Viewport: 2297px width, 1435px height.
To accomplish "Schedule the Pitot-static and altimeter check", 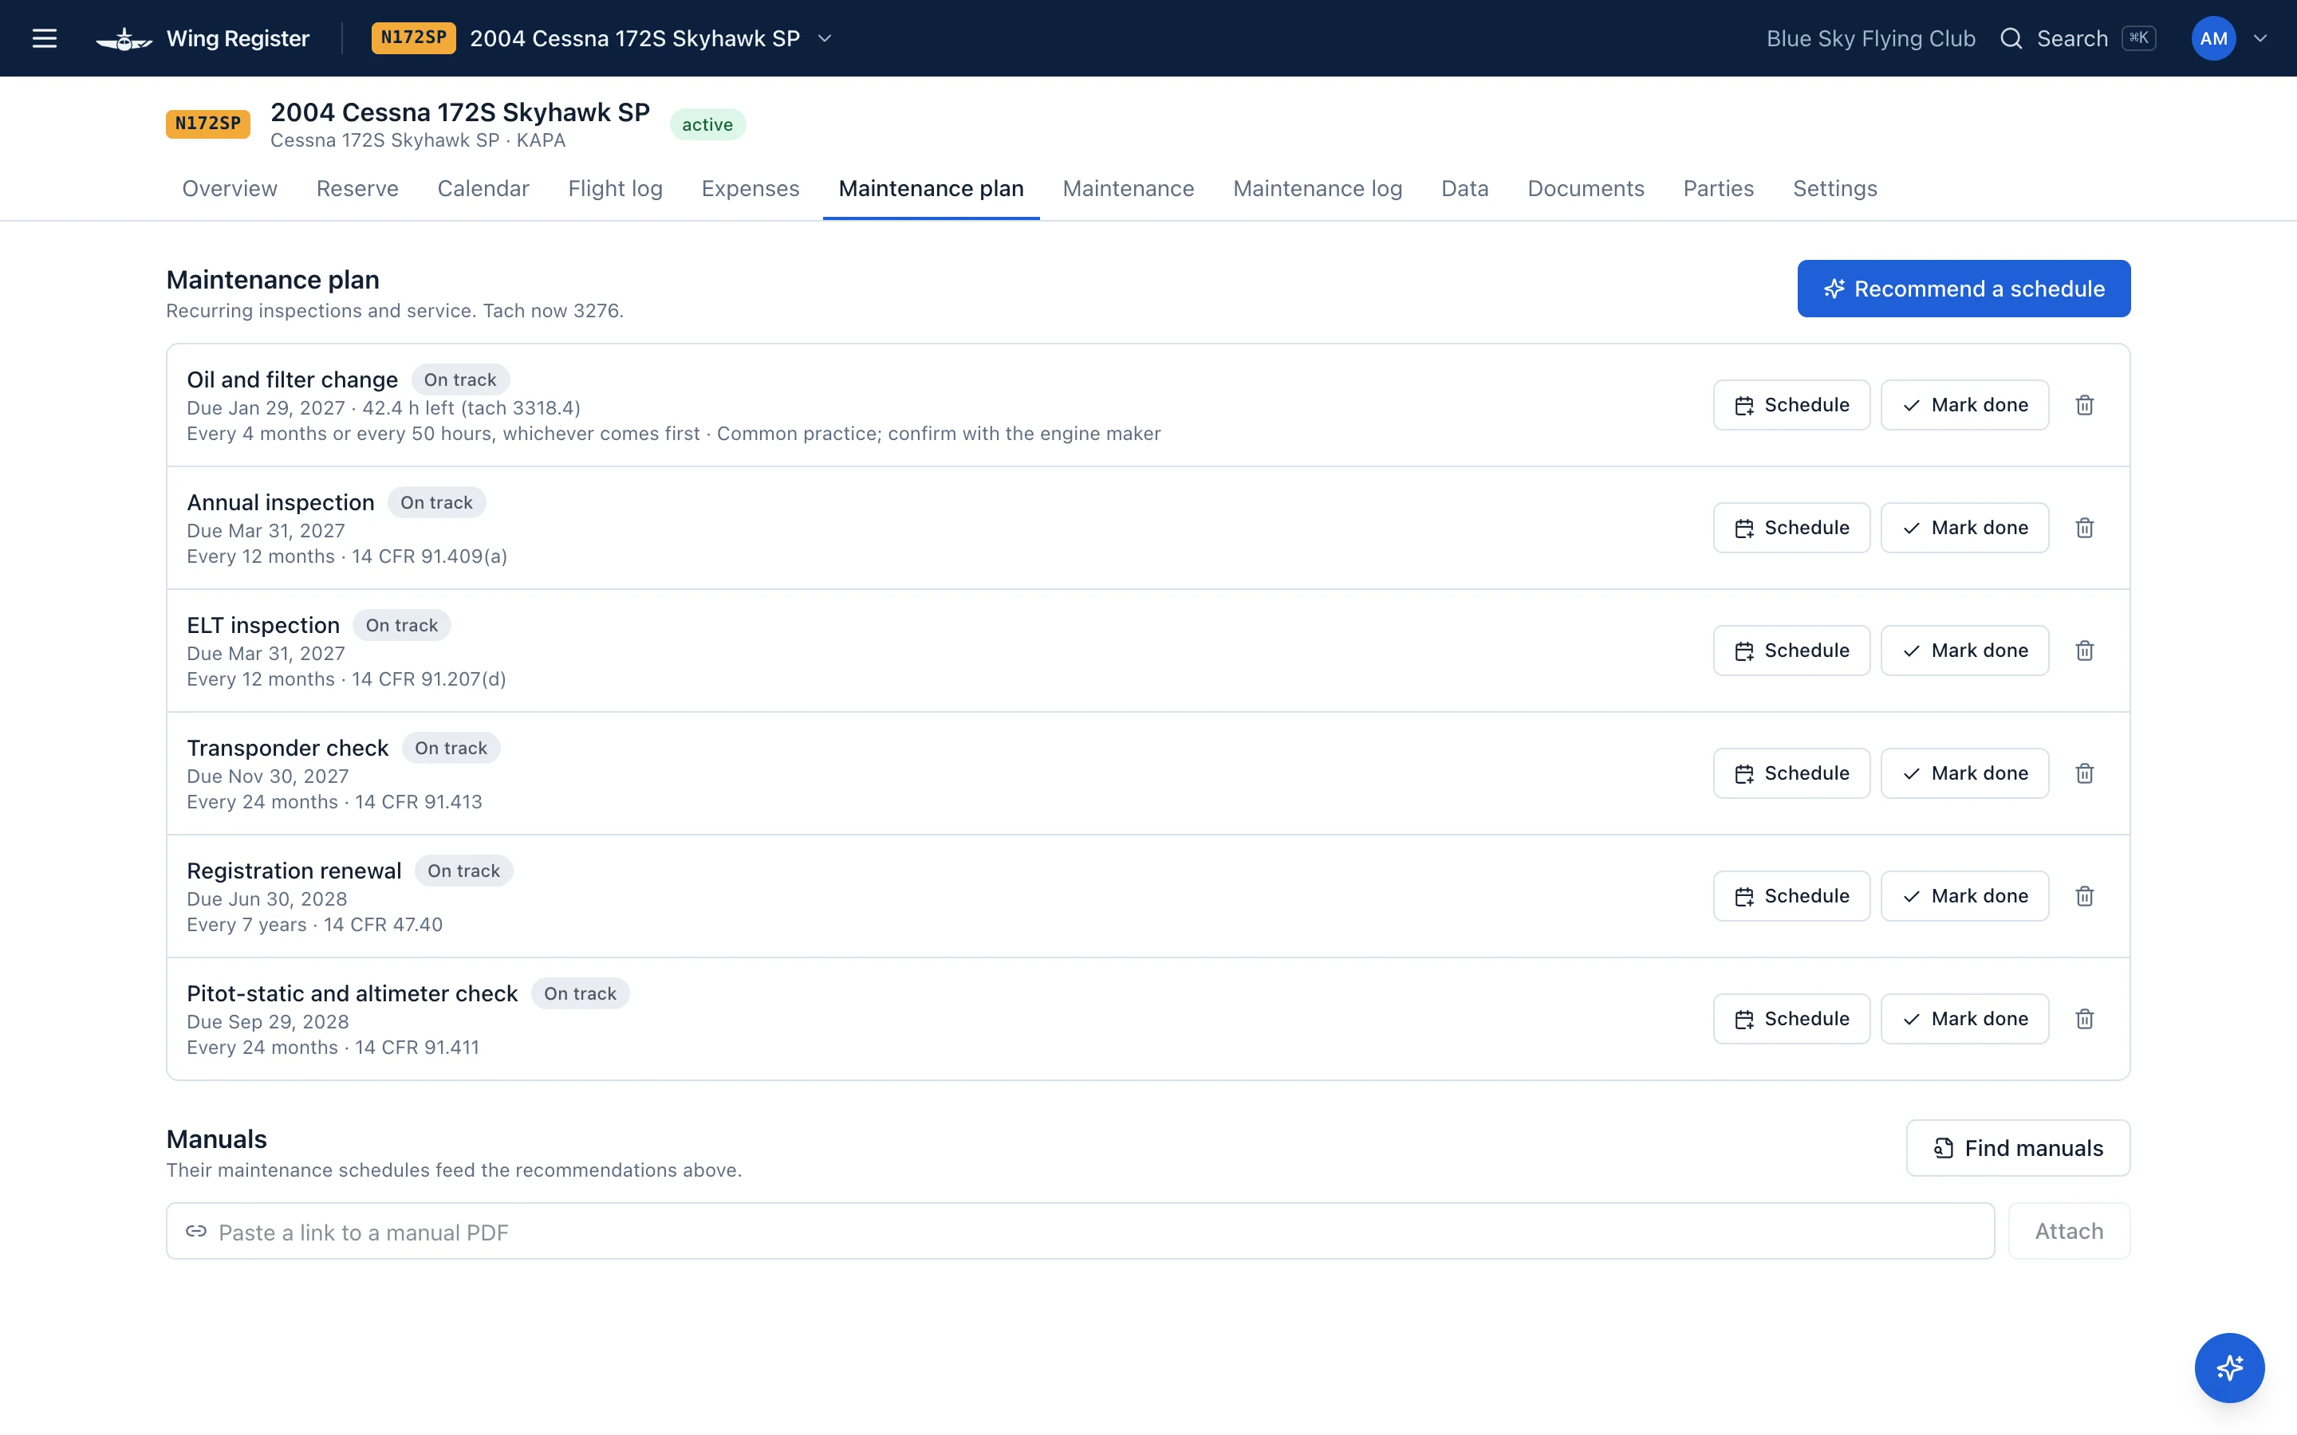I will pyautogui.click(x=1791, y=1018).
